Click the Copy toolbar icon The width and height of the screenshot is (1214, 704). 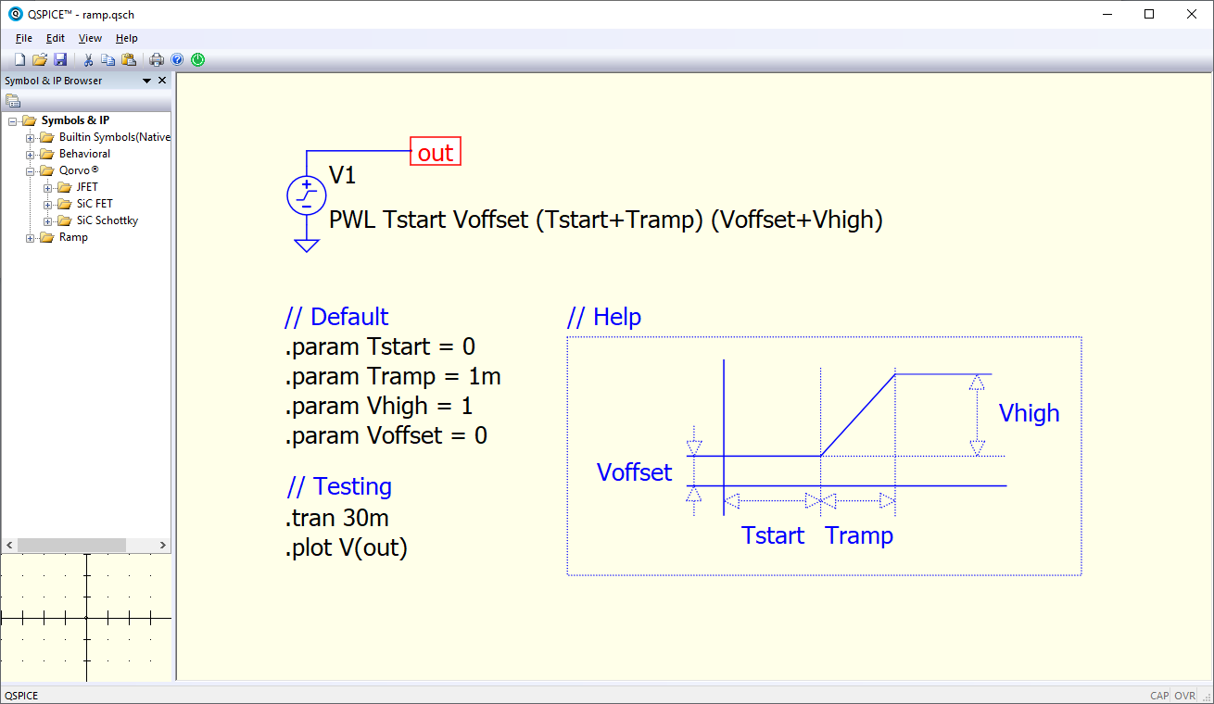coord(108,60)
